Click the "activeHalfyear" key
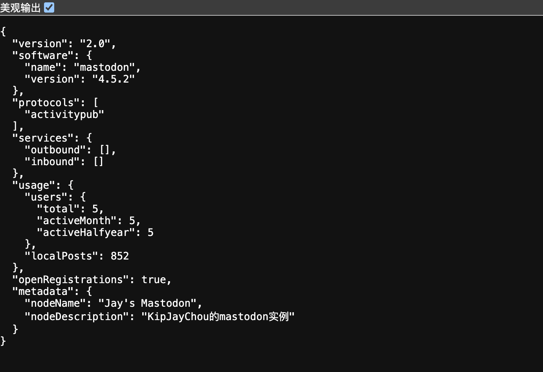Screen dimensions: 543x372 (86, 232)
